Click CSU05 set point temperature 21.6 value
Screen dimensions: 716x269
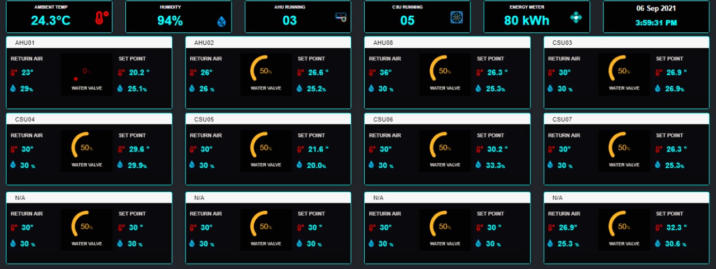click(x=318, y=149)
